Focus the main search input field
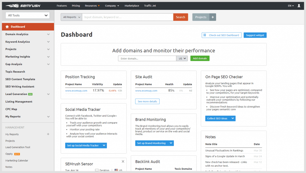This screenshot has height=173, width=306. point(128,17)
